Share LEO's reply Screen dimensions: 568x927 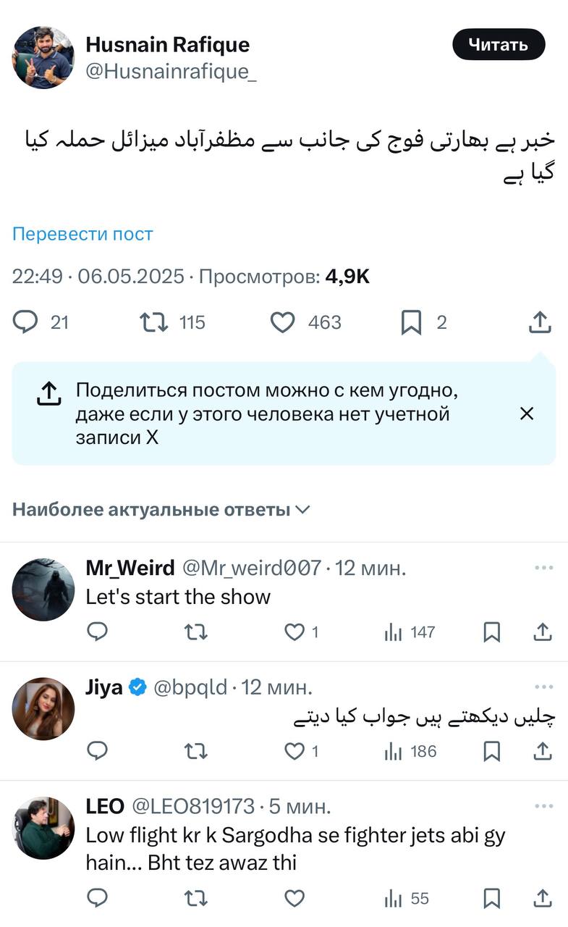pyautogui.click(x=543, y=899)
